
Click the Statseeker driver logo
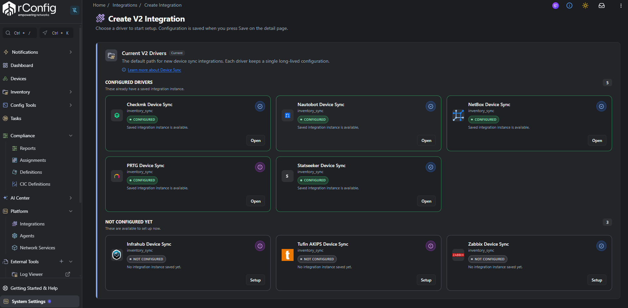288,176
